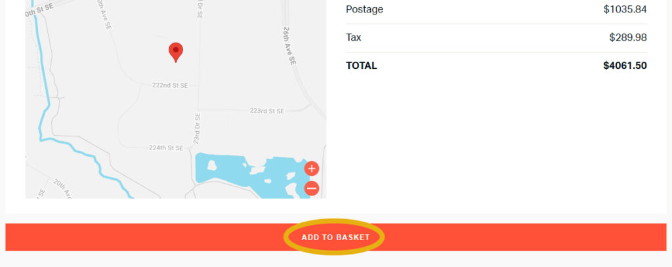Viewport: 672px width, 267px height.
Task: Click the 23rd Dr SE road label
Action: tap(196, 127)
